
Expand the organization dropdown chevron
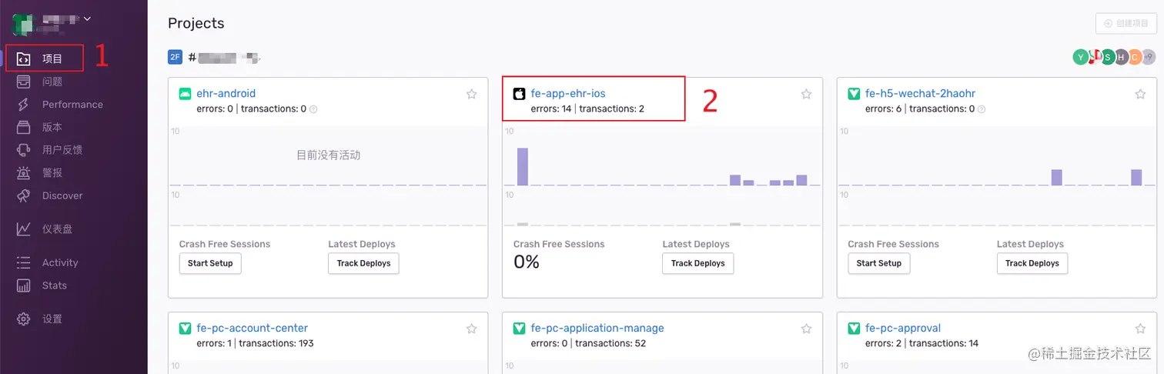coord(87,18)
